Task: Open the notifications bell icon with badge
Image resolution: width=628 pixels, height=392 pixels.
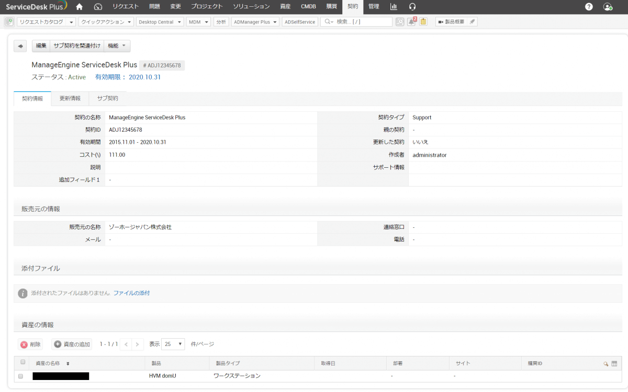Action: click(x=411, y=22)
